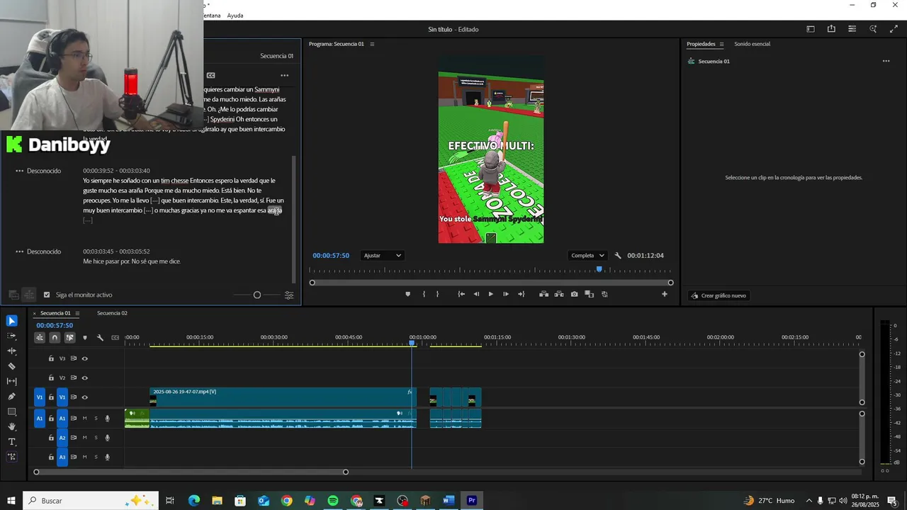Add marker in program monitor

coord(407,294)
